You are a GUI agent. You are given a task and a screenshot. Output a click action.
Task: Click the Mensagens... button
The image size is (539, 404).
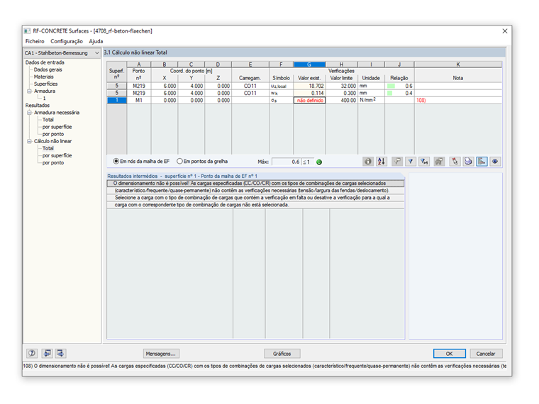pos(161,354)
